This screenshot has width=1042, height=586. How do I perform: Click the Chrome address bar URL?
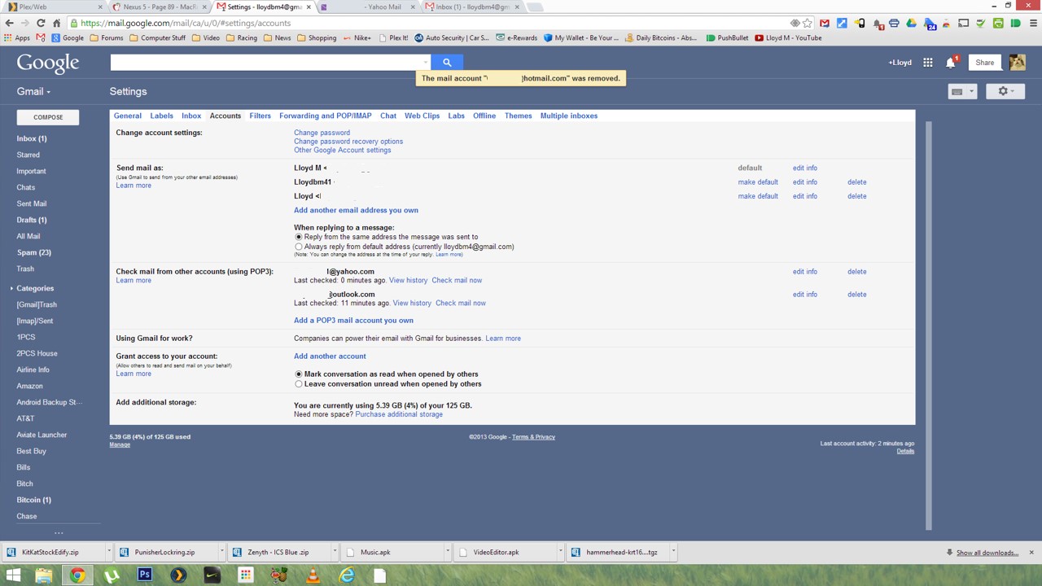click(x=186, y=24)
